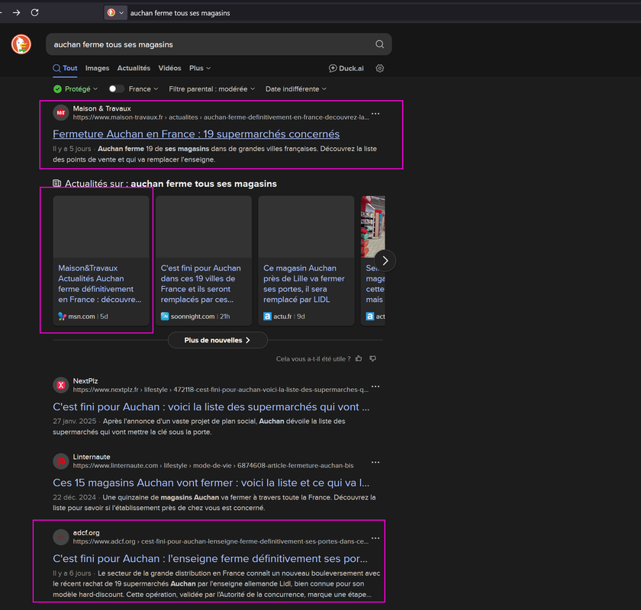Switch to Actualités tab
This screenshot has width=641, height=610.
click(x=134, y=68)
